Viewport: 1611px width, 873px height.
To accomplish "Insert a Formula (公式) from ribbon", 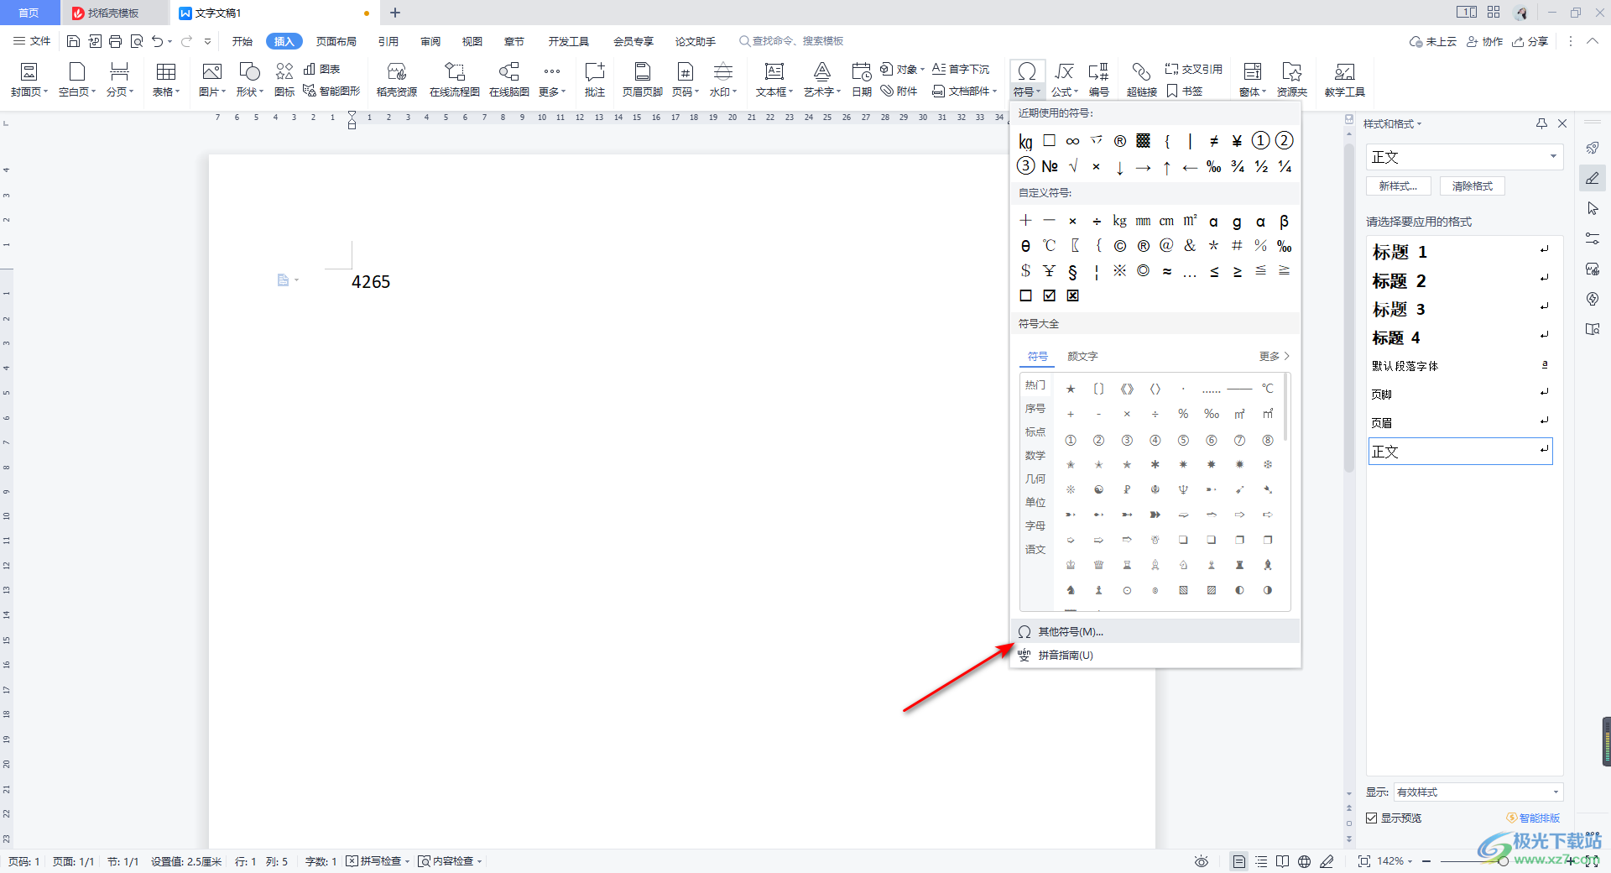I will 1064,80.
